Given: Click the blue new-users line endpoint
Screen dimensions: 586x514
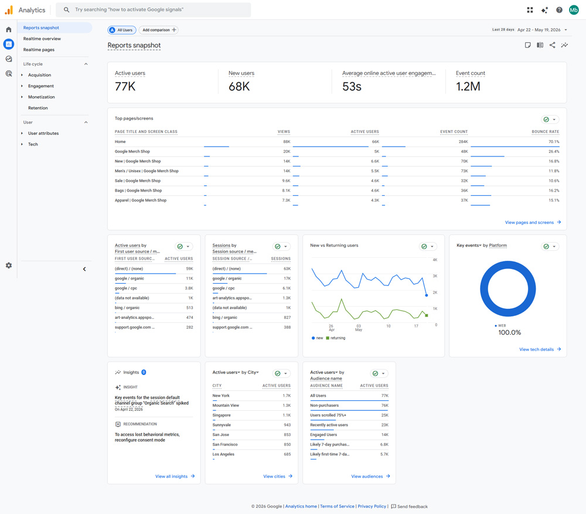Looking at the screenshot, I should (x=427, y=295).
